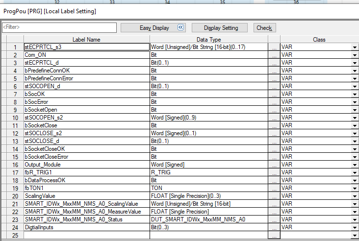Select label name bSocError
This screenshot has height=241, width=359.
click(x=87, y=102)
